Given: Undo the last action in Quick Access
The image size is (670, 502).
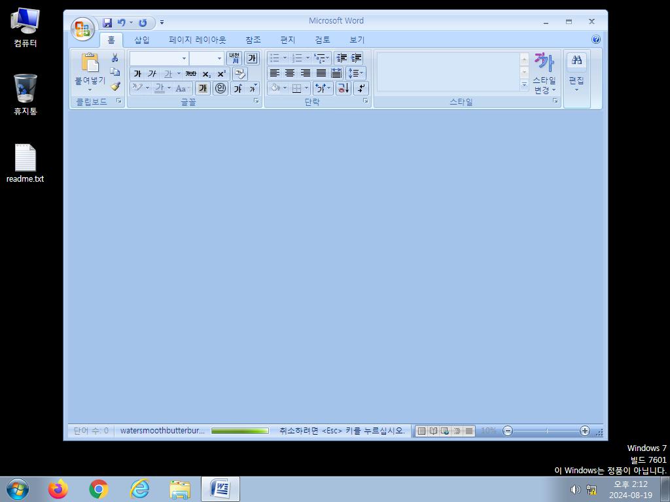Looking at the screenshot, I should (122, 23).
